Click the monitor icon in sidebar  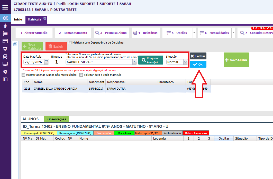tap(5, 64)
